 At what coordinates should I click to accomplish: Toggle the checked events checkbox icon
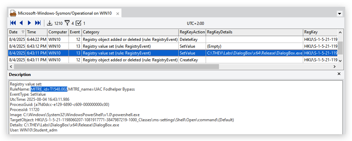(x=78, y=23)
